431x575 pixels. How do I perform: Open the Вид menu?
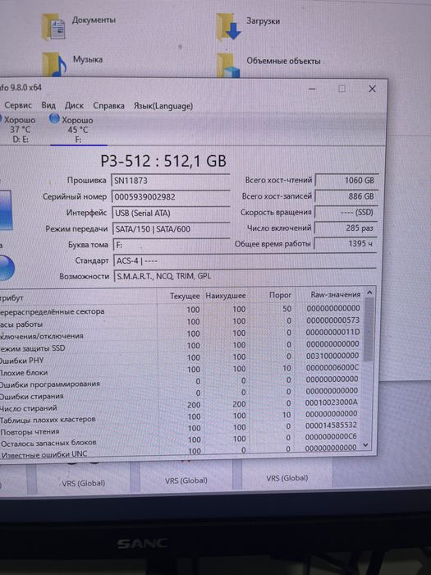48,106
